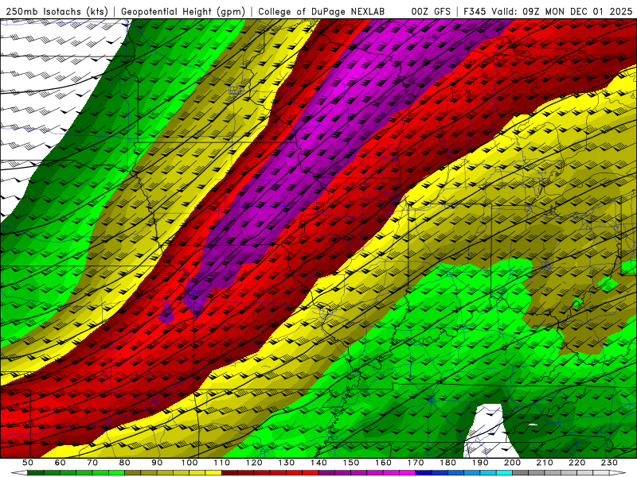637x477 pixels.
Task: Click the 200 value on the legend
Action: coord(513,463)
